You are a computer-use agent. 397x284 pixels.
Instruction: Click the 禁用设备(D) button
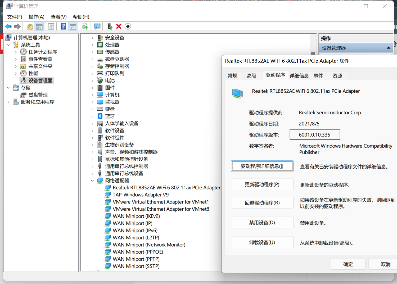click(x=262, y=223)
